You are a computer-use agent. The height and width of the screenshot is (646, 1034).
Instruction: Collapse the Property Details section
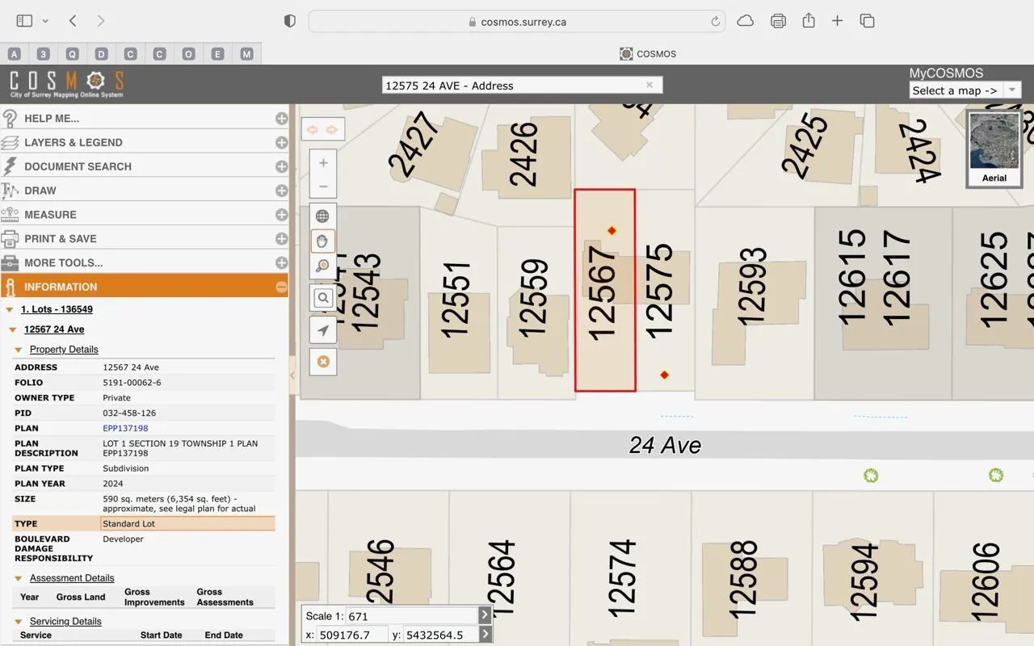tap(19, 350)
